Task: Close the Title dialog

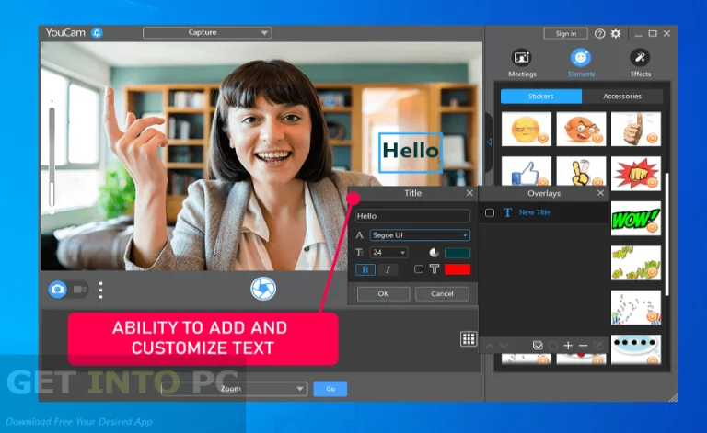Action: [469, 193]
